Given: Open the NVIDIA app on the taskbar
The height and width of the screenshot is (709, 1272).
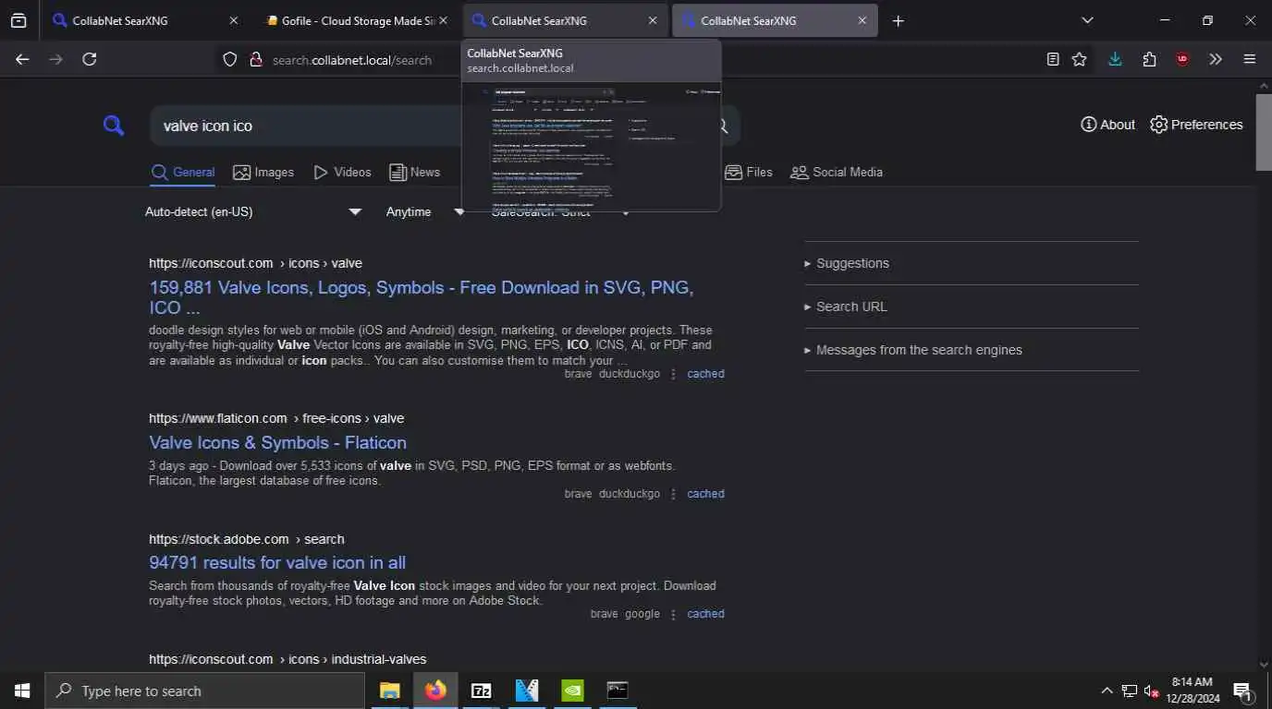Looking at the screenshot, I should [572, 691].
